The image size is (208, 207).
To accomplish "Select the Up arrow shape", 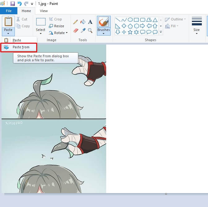I will (x=155, y=26).
